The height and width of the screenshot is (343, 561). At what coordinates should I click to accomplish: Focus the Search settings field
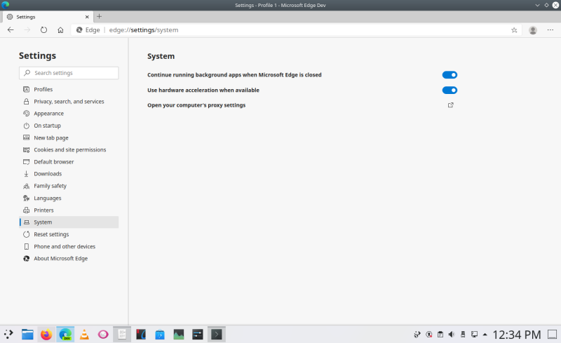69,73
